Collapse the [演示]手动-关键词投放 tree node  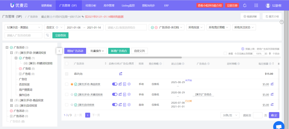[x=12, y=53]
